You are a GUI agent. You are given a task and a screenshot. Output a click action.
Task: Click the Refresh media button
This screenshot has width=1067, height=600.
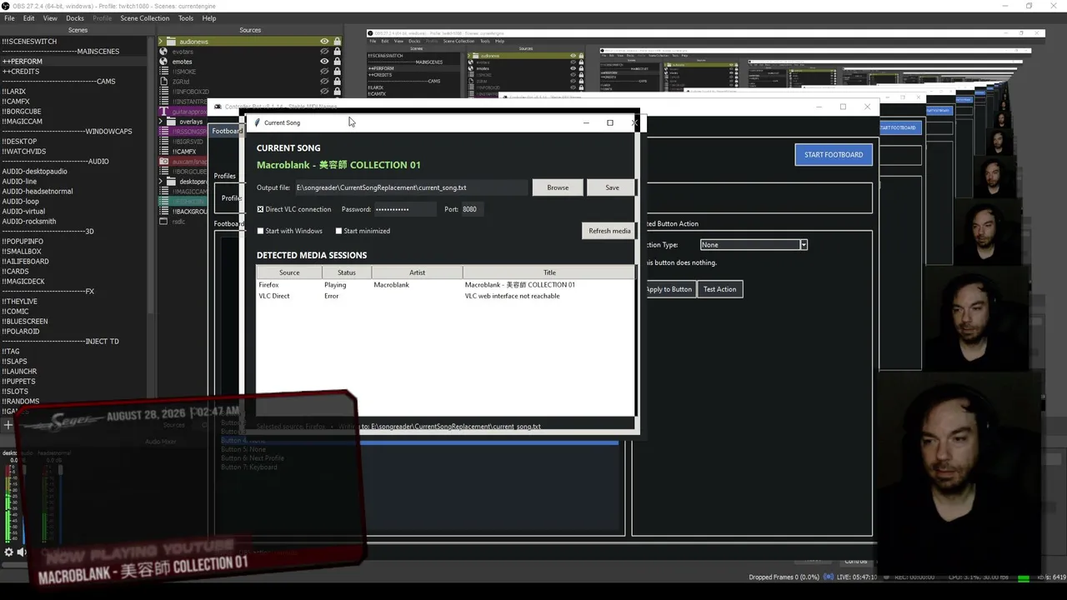[609, 231]
